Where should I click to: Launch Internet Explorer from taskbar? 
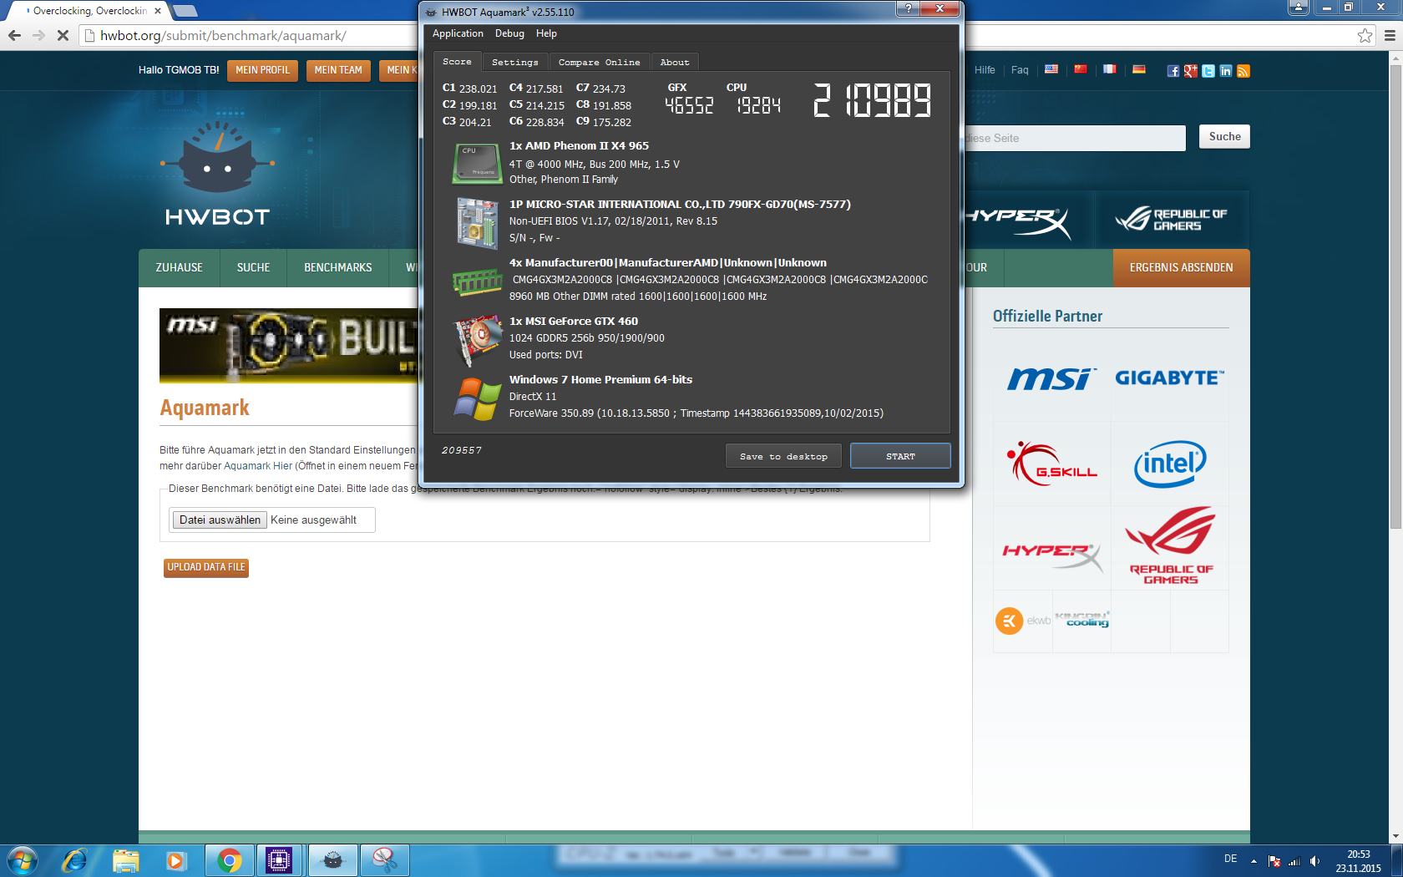point(74,860)
